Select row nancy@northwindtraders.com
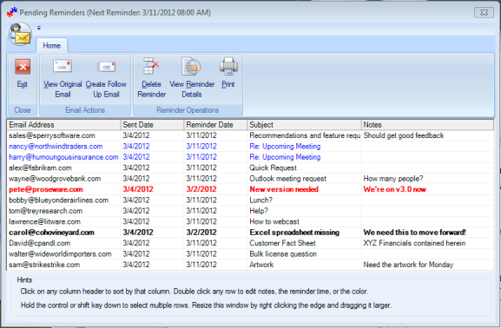The height and width of the screenshot is (328, 501). [250, 147]
